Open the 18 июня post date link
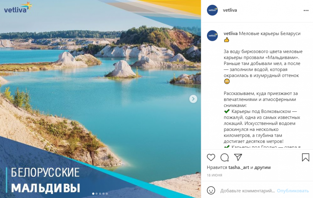 [214, 175]
